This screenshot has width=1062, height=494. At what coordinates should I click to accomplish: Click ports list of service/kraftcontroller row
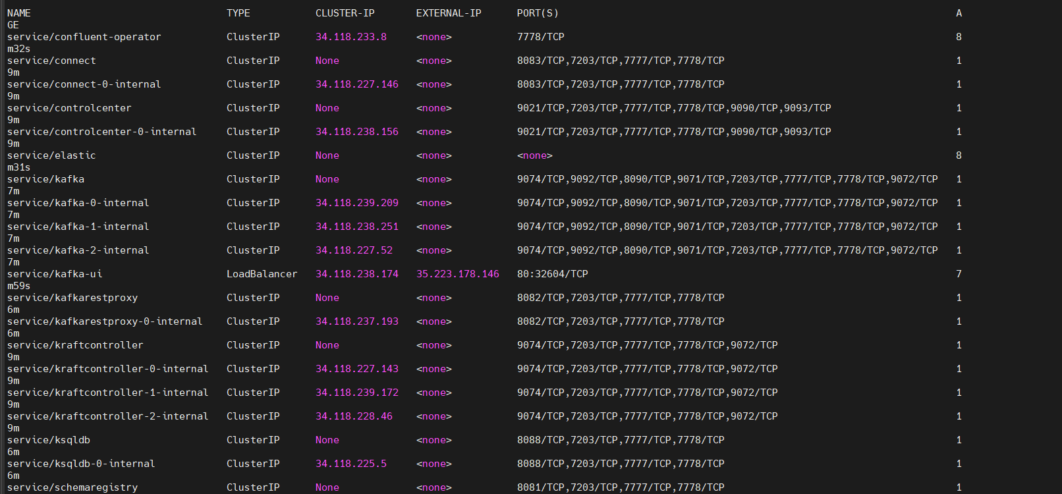tap(648, 345)
